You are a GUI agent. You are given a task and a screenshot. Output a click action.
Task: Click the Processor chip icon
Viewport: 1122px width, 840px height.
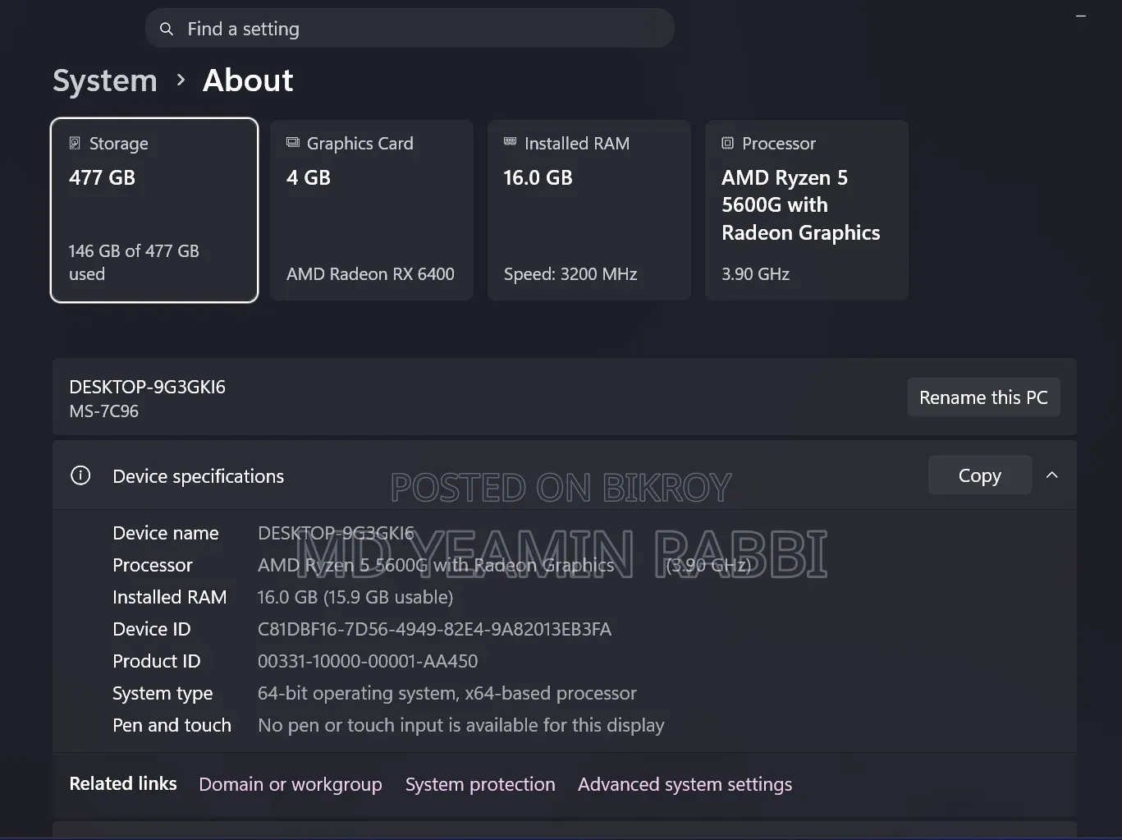pyautogui.click(x=727, y=143)
